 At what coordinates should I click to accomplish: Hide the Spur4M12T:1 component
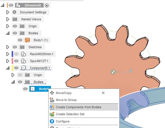click(x=16, y=61)
